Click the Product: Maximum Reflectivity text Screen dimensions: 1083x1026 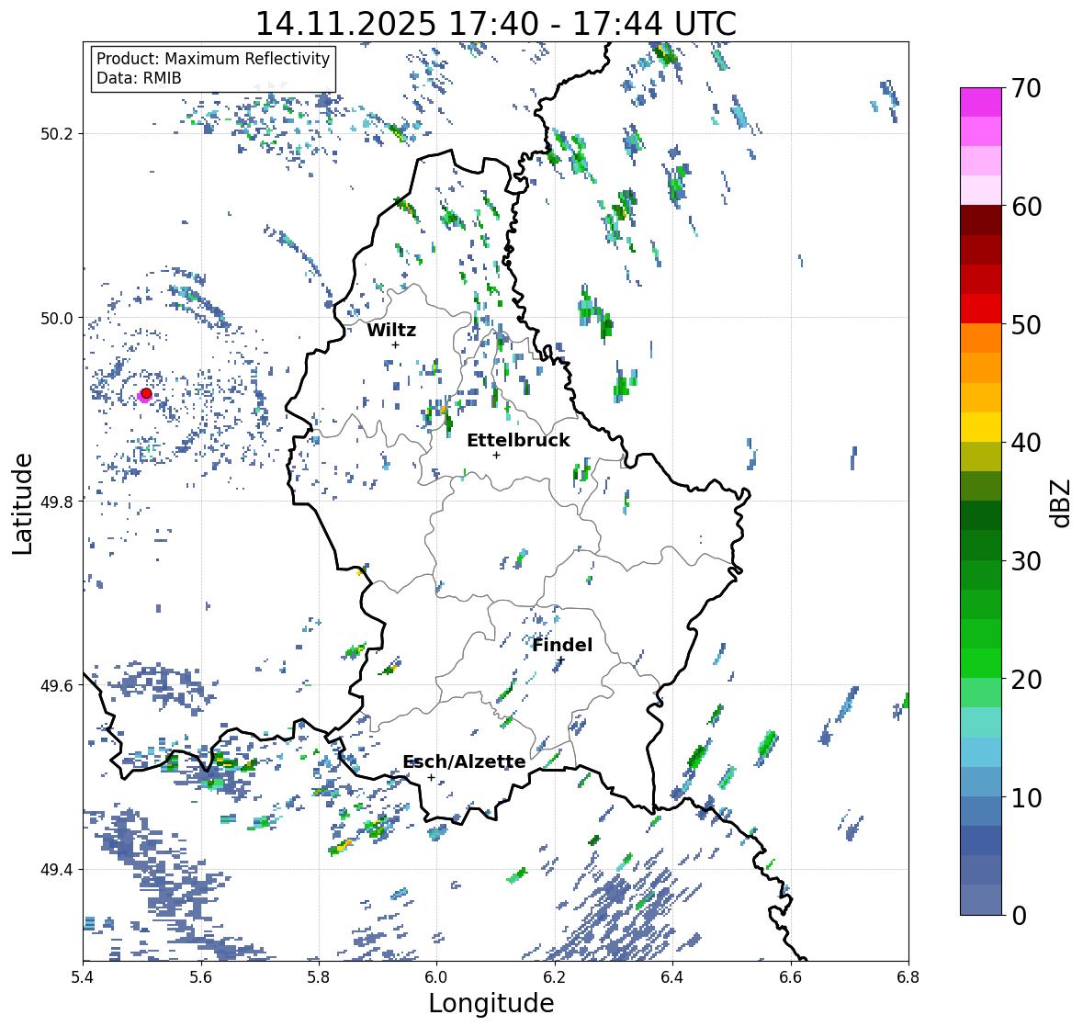click(x=213, y=59)
